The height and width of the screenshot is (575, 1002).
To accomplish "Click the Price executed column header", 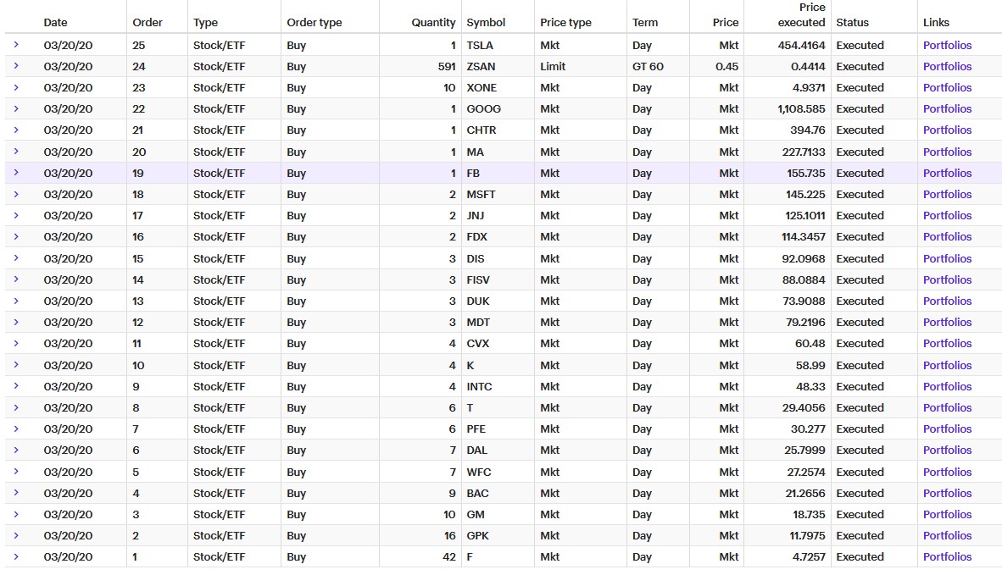I will coord(800,15).
